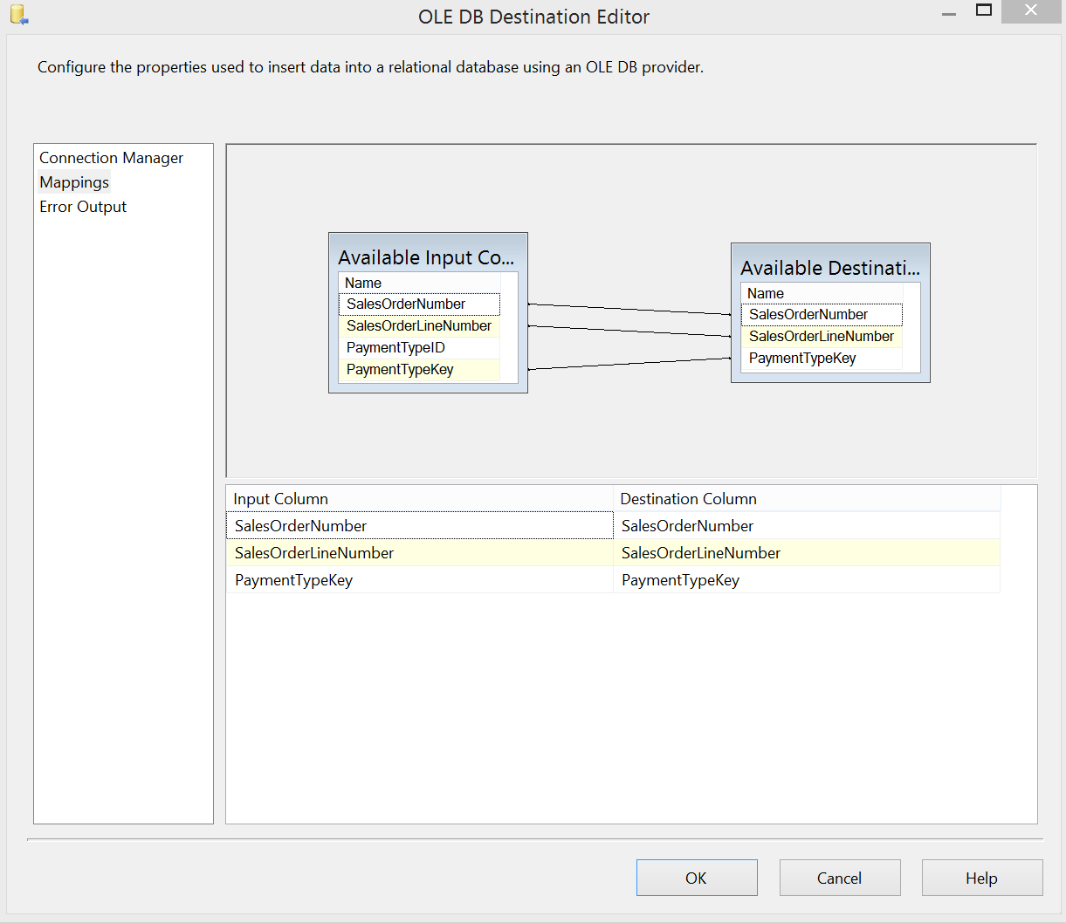The image size is (1066, 923).
Task: Click the Input Column grid header
Action: 419,499
